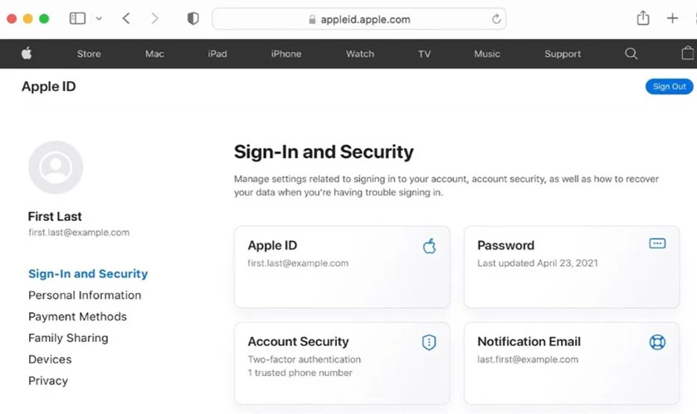Open Personal Information in the sidebar
Viewport: 697px width, 414px height.
(85, 295)
